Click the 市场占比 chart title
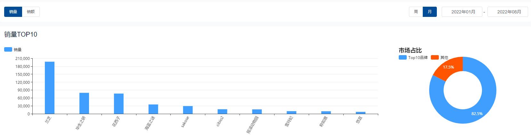The width and height of the screenshot is (531, 138). pos(410,50)
